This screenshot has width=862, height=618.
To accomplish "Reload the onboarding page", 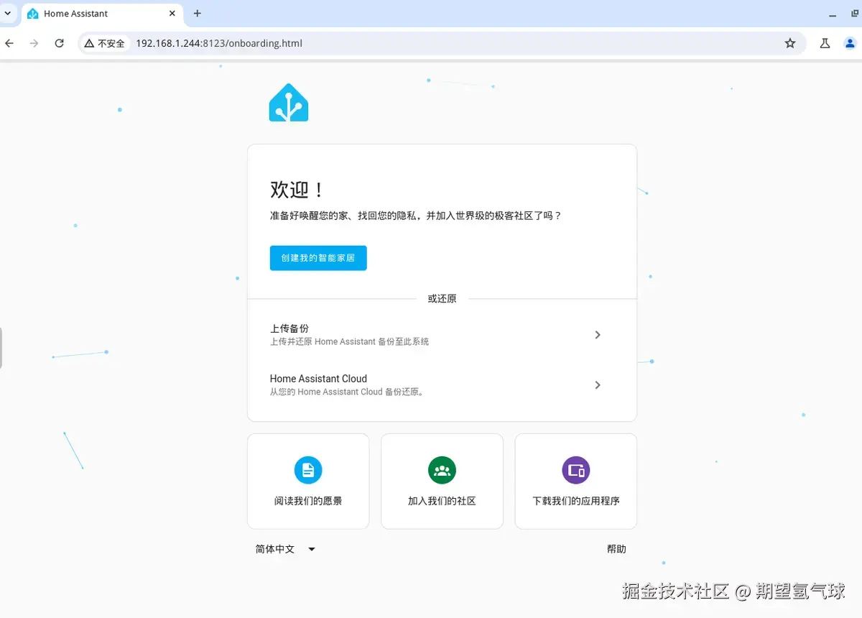I will [x=60, y=43].
